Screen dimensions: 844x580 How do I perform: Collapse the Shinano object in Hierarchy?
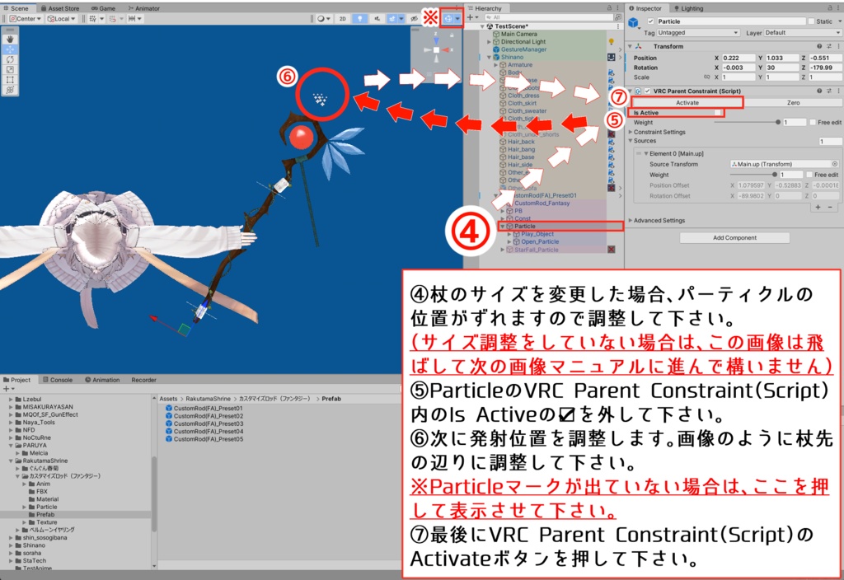coord(490,57)
